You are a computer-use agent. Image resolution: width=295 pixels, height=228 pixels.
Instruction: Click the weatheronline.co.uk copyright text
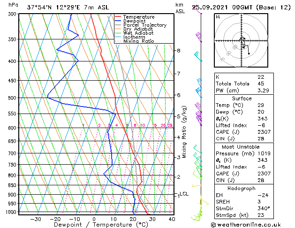click(246, 225)
